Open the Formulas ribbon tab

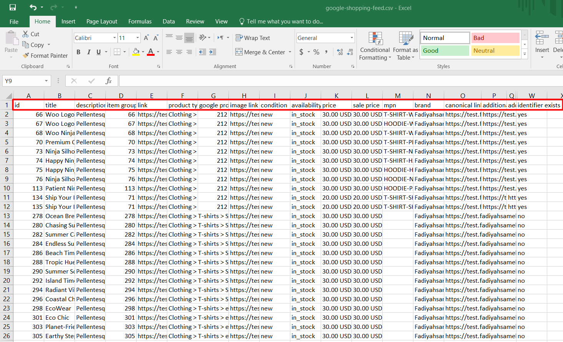click(x=140, y=22)
